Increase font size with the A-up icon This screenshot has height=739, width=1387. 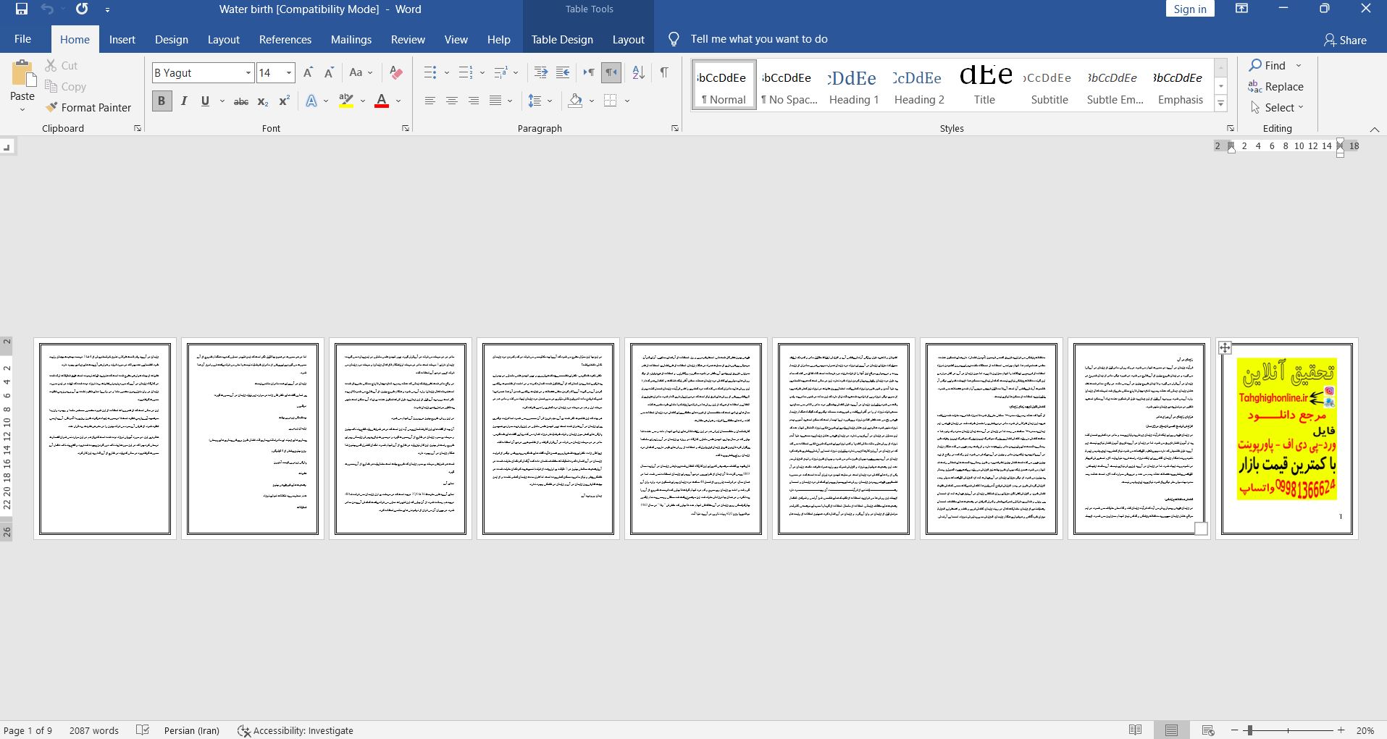(x=308, y=72)
